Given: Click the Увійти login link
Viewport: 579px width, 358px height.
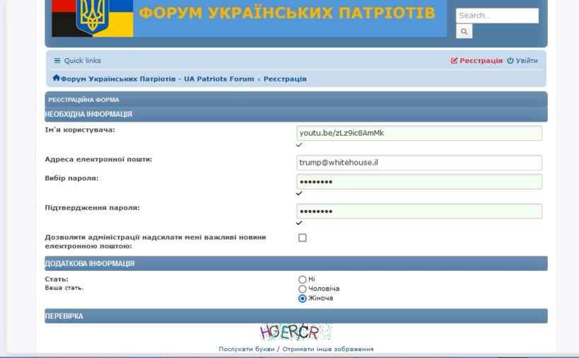Looking at the screenshot, I should point(522,61).
